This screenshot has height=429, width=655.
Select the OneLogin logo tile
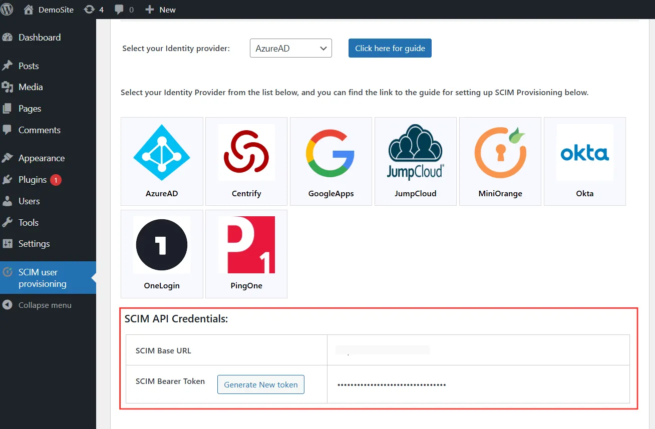click(x=162, y=254)
